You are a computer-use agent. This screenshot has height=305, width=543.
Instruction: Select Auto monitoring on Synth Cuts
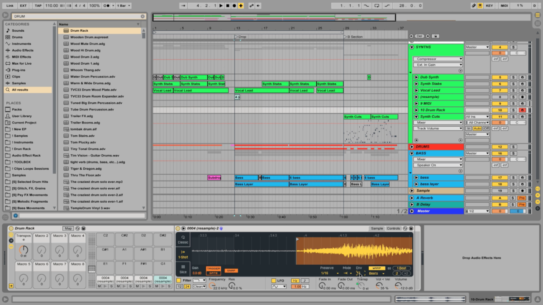click(x=477, y=129)
